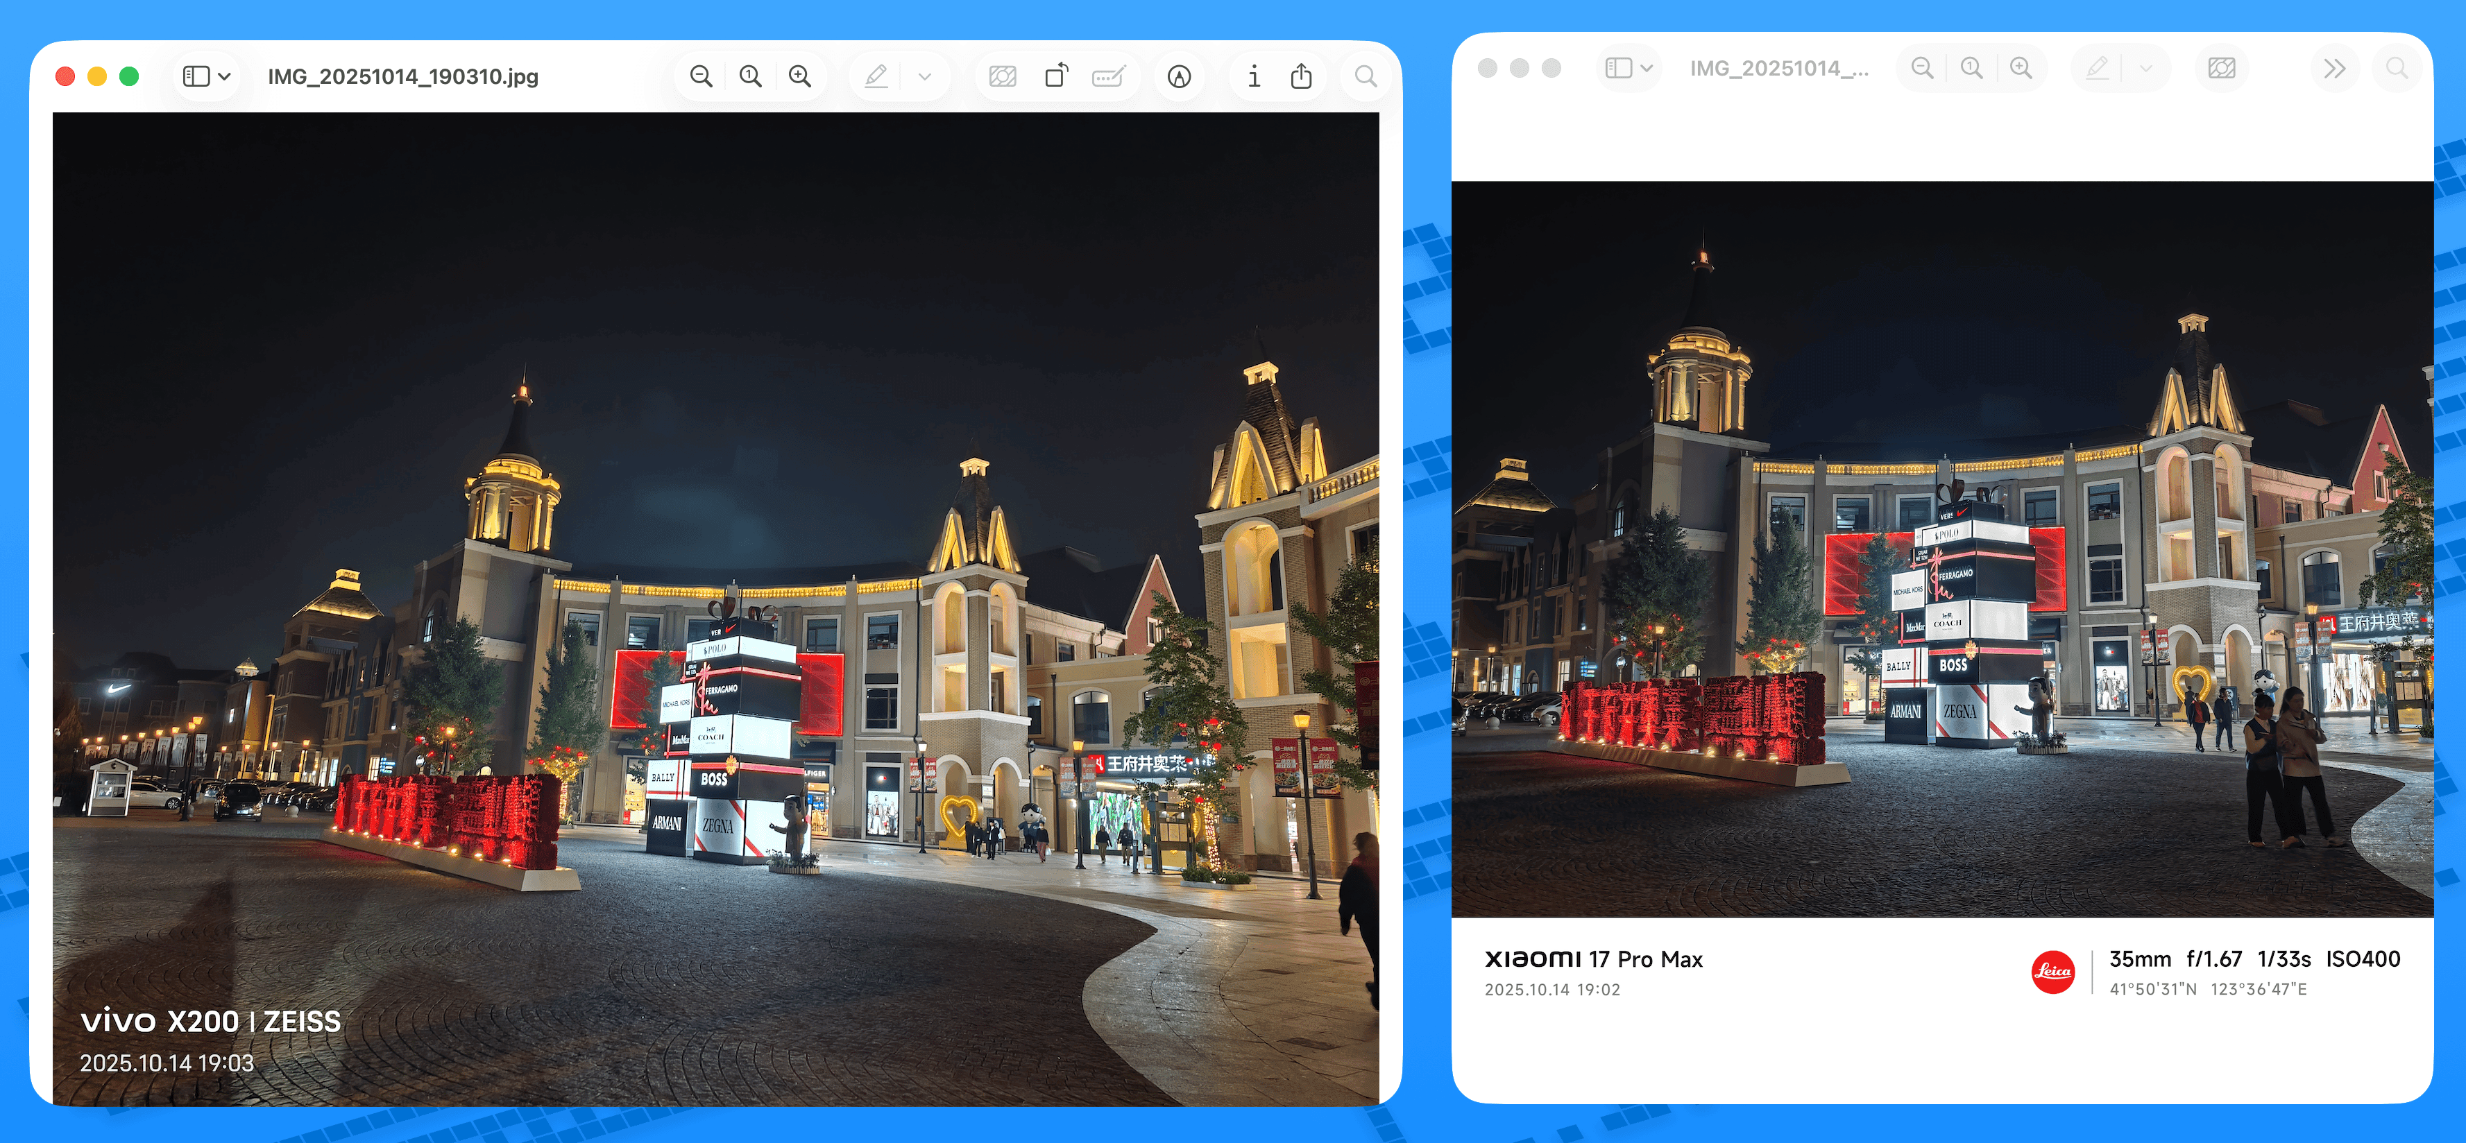This screenshot has width=2466, height=1143.
Task: Toggle sidebar in the Xiaomi photo window
Action: pos(1619,68)
